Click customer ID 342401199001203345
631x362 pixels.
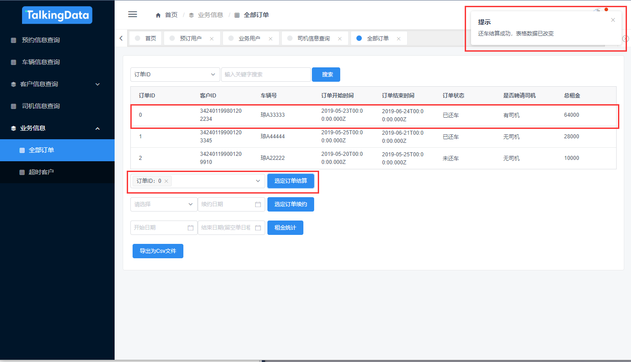point(221,137)
